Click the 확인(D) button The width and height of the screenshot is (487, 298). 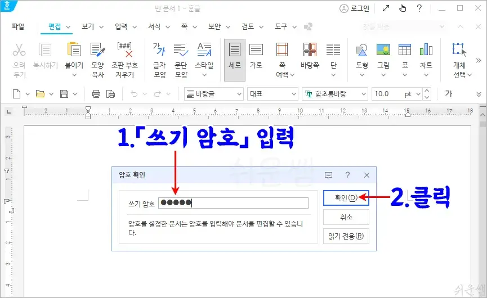pyautogui.click(x=346, y=198)
